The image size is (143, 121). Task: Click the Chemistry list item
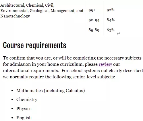pyautogui.click(x=27, y=100)
